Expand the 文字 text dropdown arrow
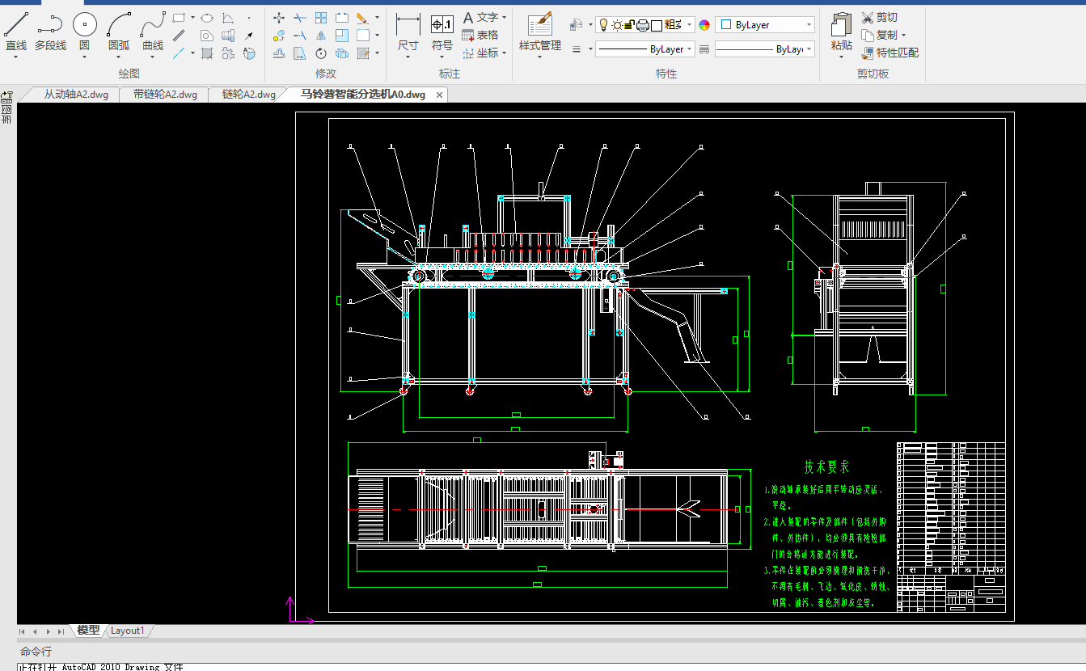 (x=505, y=17)
